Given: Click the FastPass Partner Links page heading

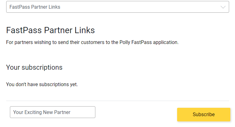Looking at the screenshot, I should click(x=50, y=30).
